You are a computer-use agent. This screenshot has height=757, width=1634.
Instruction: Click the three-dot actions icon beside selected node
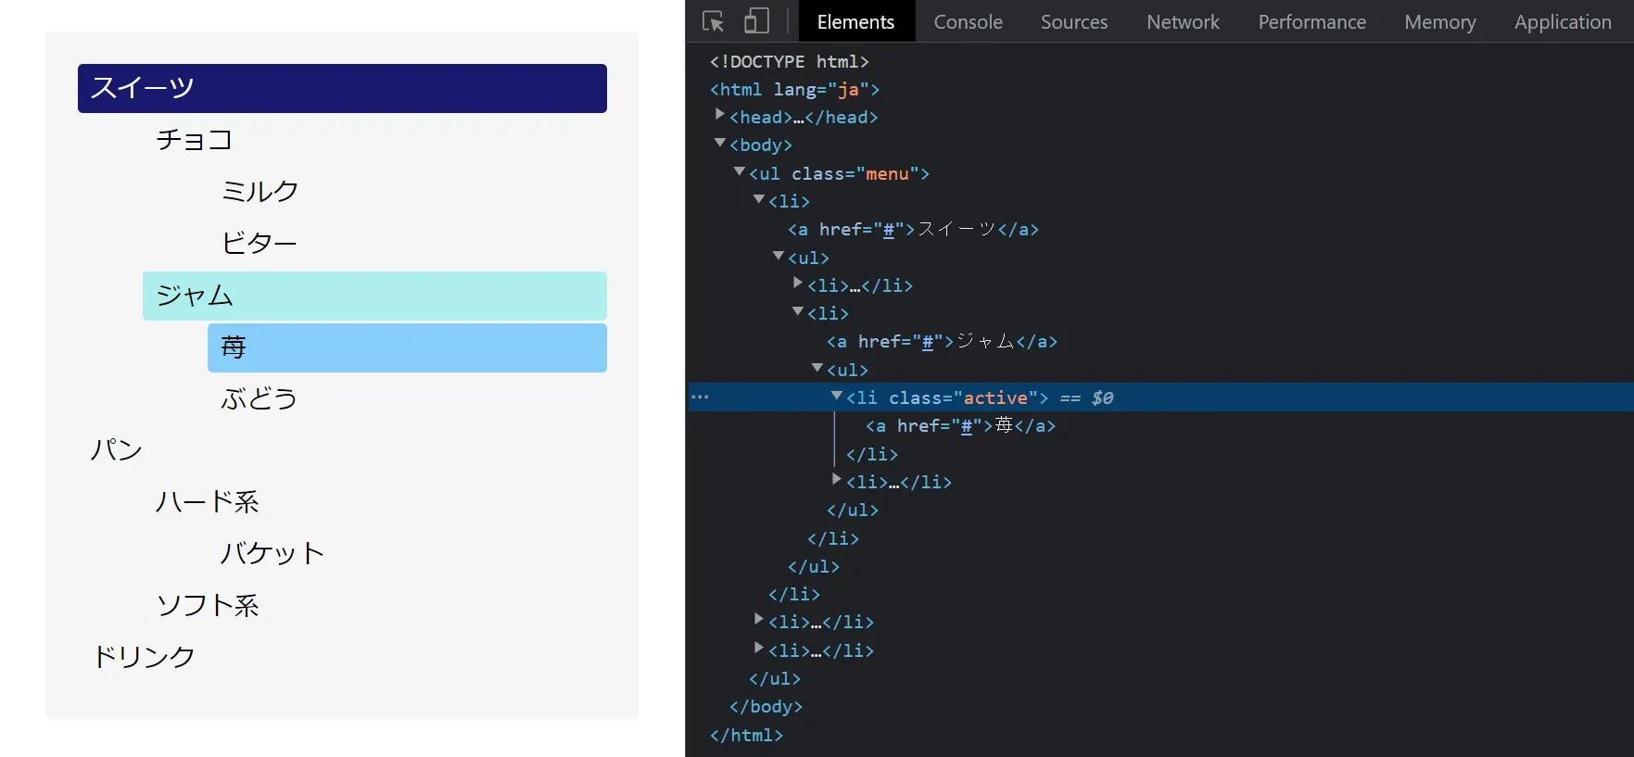click(x=700, y=397)
